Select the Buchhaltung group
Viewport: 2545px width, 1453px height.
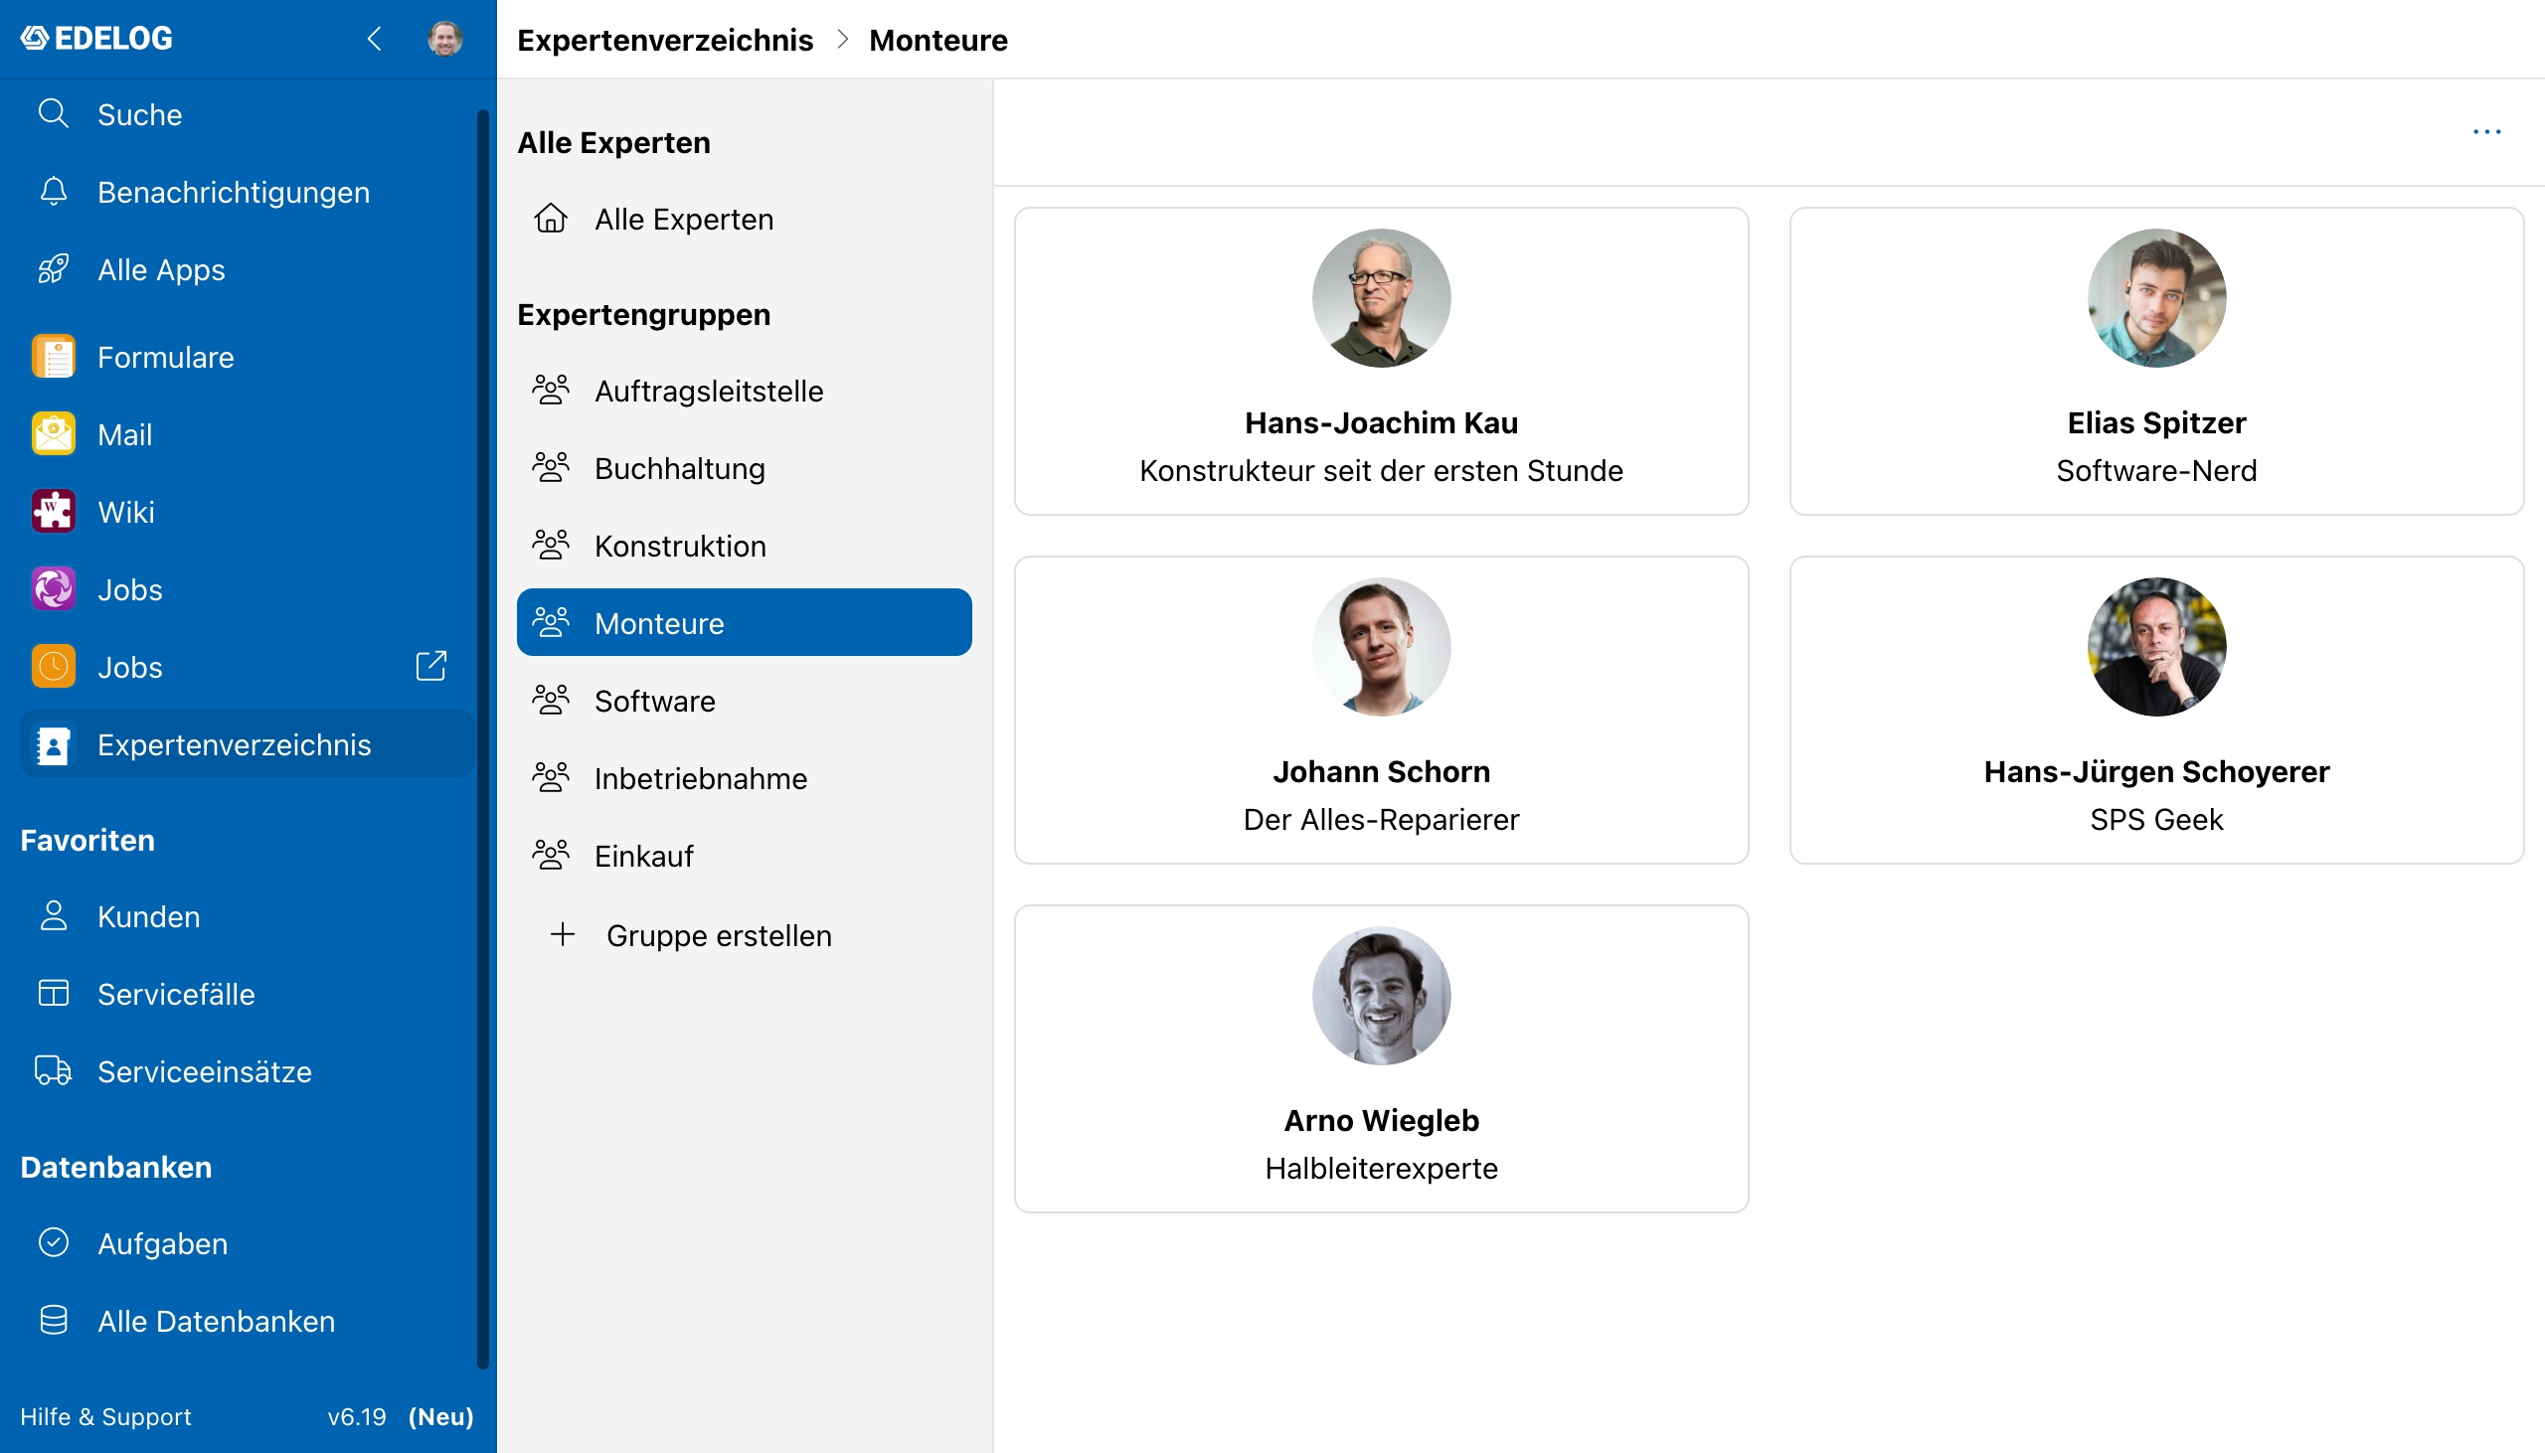[x=745, y=468]
